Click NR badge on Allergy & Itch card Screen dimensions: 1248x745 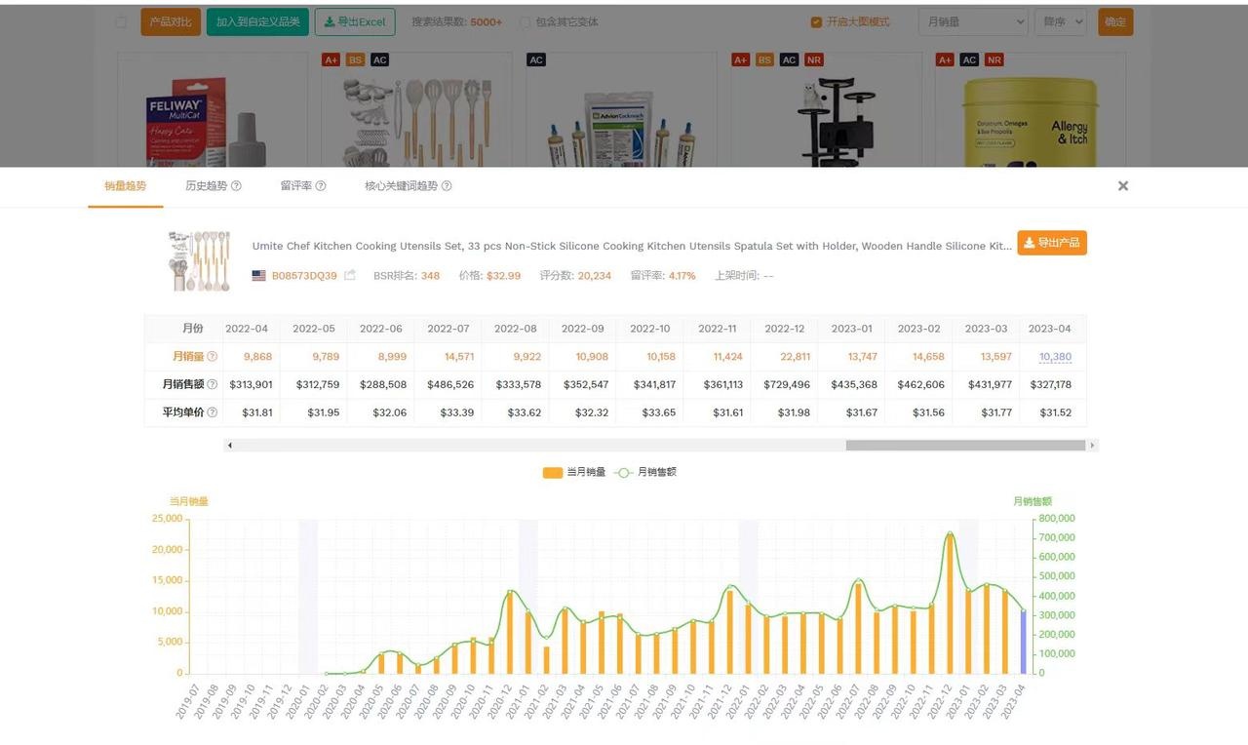(x=994, y=59)
